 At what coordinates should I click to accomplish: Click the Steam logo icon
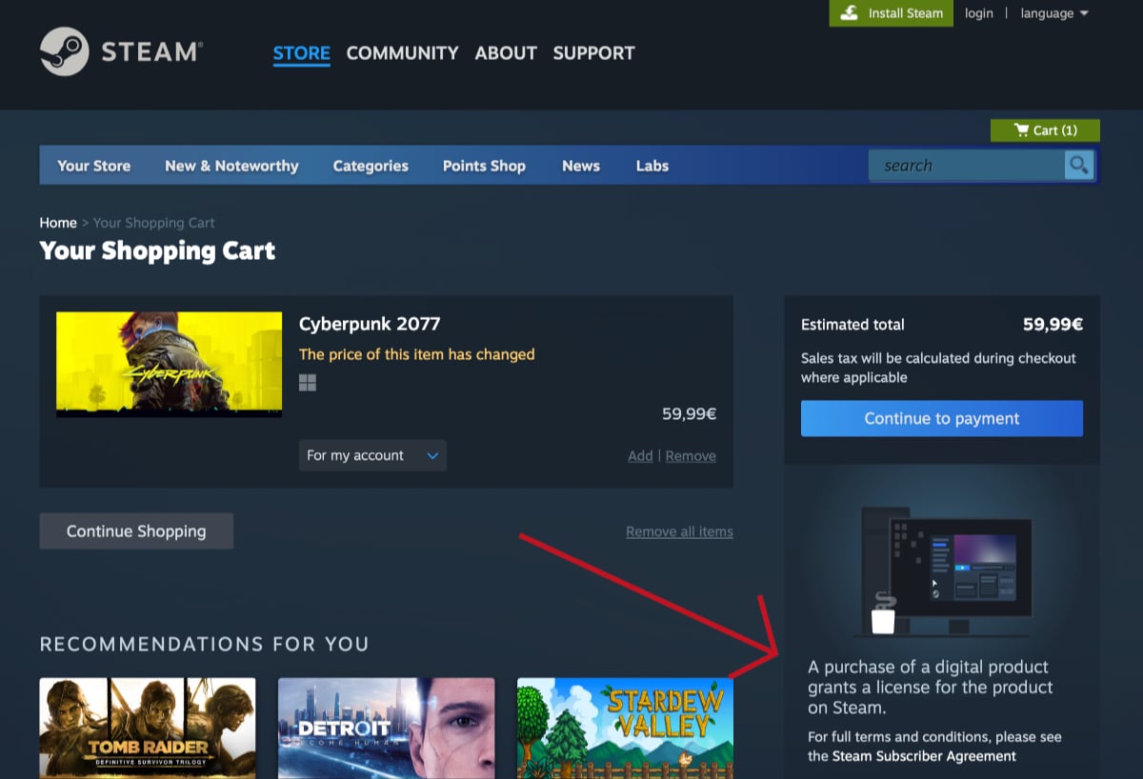click(x=65, y=51)
